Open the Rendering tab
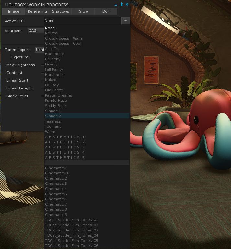The width and height of the screenshot is (231, 249). pyautogui.click(x=37, y=11)
